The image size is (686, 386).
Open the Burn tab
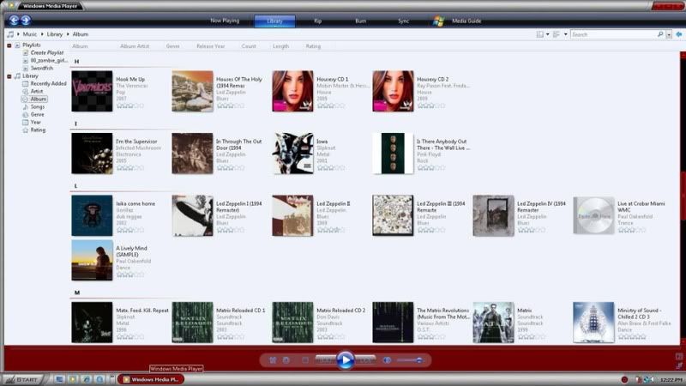(x=360, y=21)
